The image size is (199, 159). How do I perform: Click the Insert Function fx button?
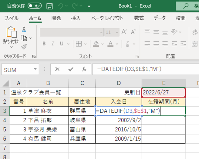click(x=84, y=69)
